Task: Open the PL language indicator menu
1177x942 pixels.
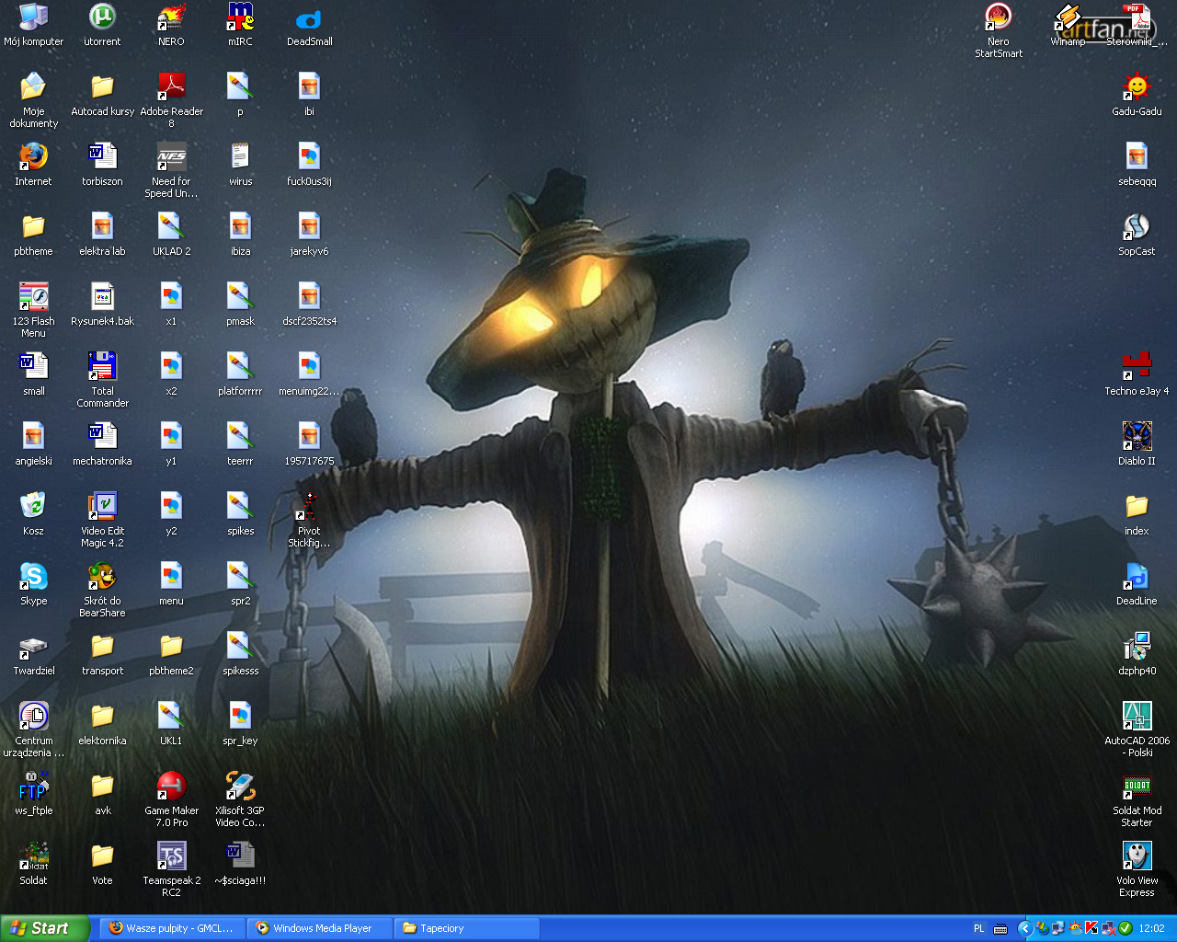Action: [978, 928]
